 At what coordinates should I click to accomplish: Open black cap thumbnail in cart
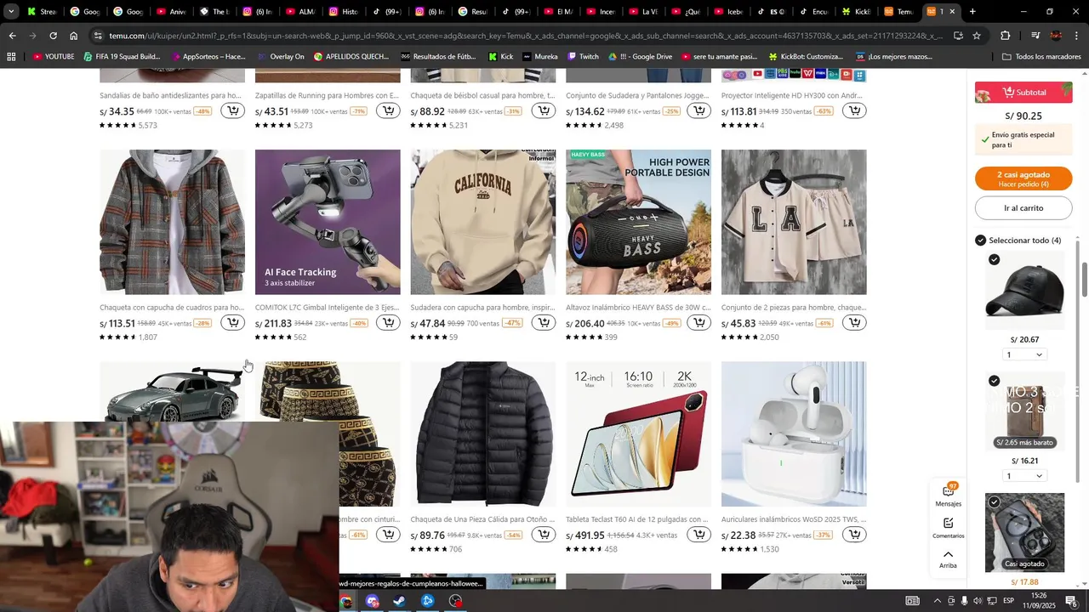(1024, 289)
